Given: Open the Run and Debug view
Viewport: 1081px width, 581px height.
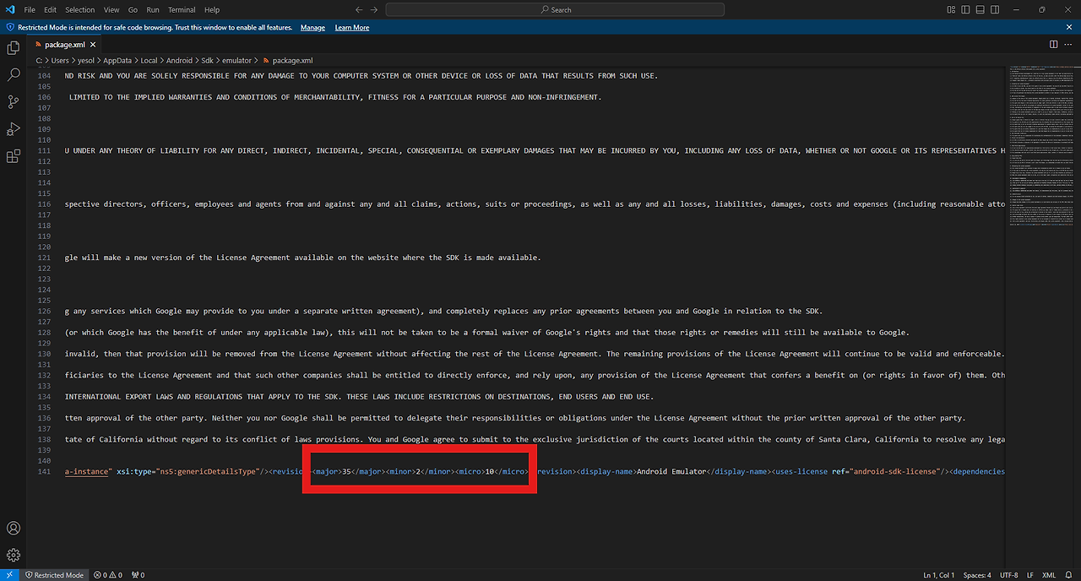Looking at the screenshot, I should 14,129.
